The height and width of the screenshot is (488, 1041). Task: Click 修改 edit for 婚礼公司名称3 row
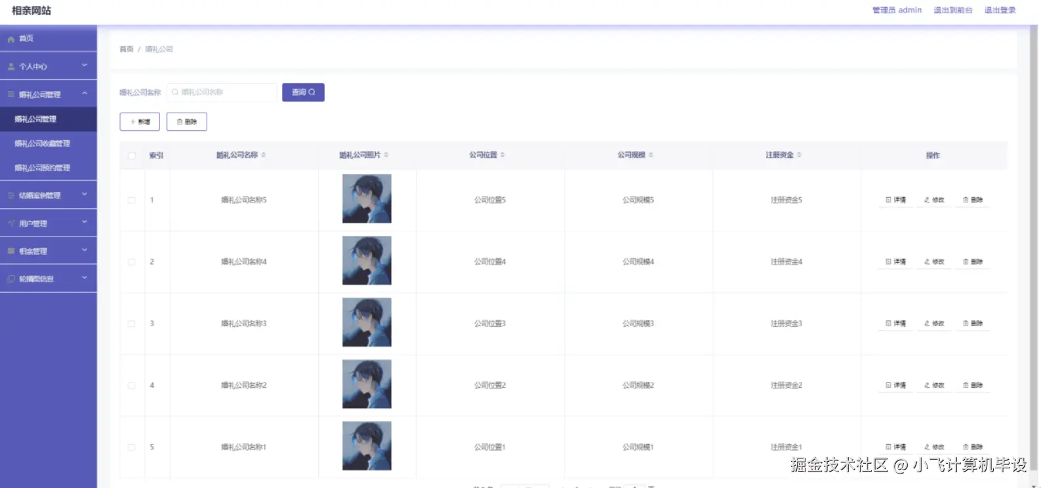[x=934, y=324]
